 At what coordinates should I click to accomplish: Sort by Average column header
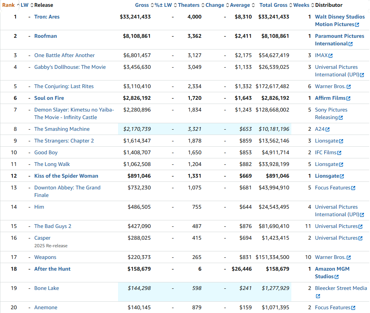pyautogui.click(x=240, y=5)
